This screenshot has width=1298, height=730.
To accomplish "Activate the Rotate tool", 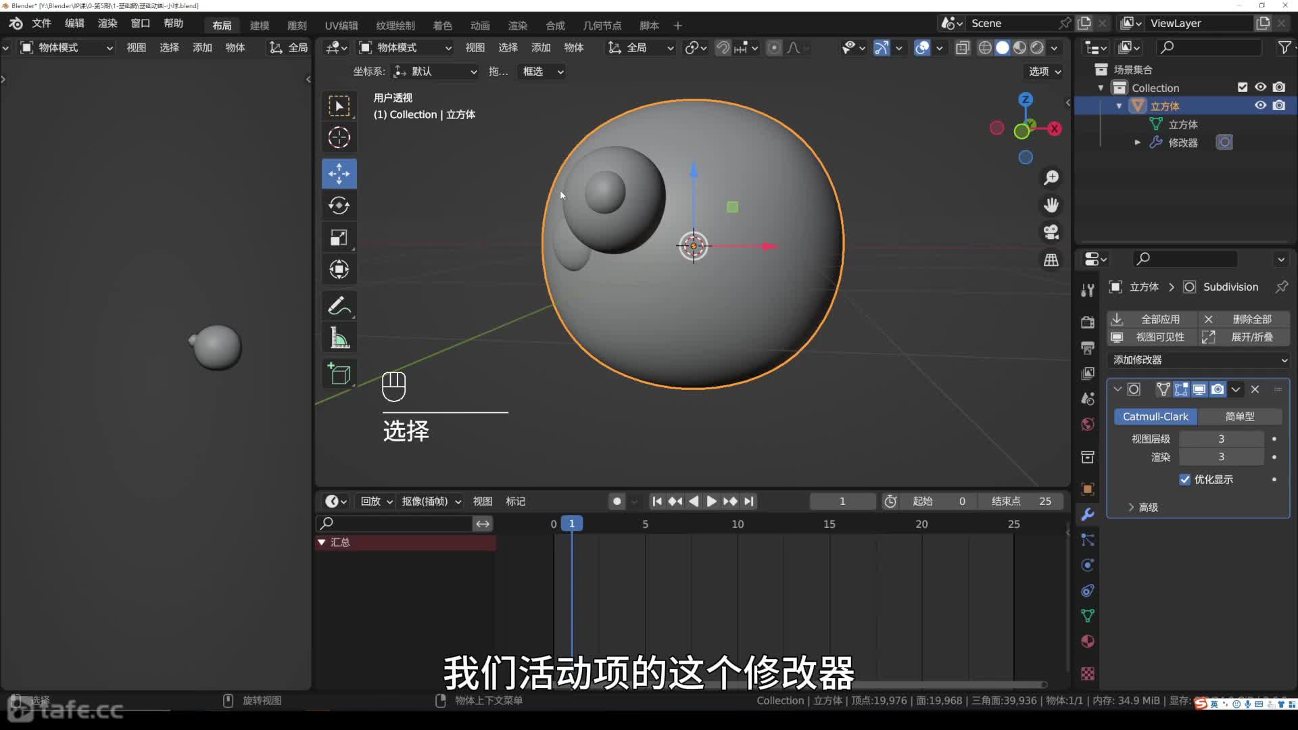I will click(339, 205).
